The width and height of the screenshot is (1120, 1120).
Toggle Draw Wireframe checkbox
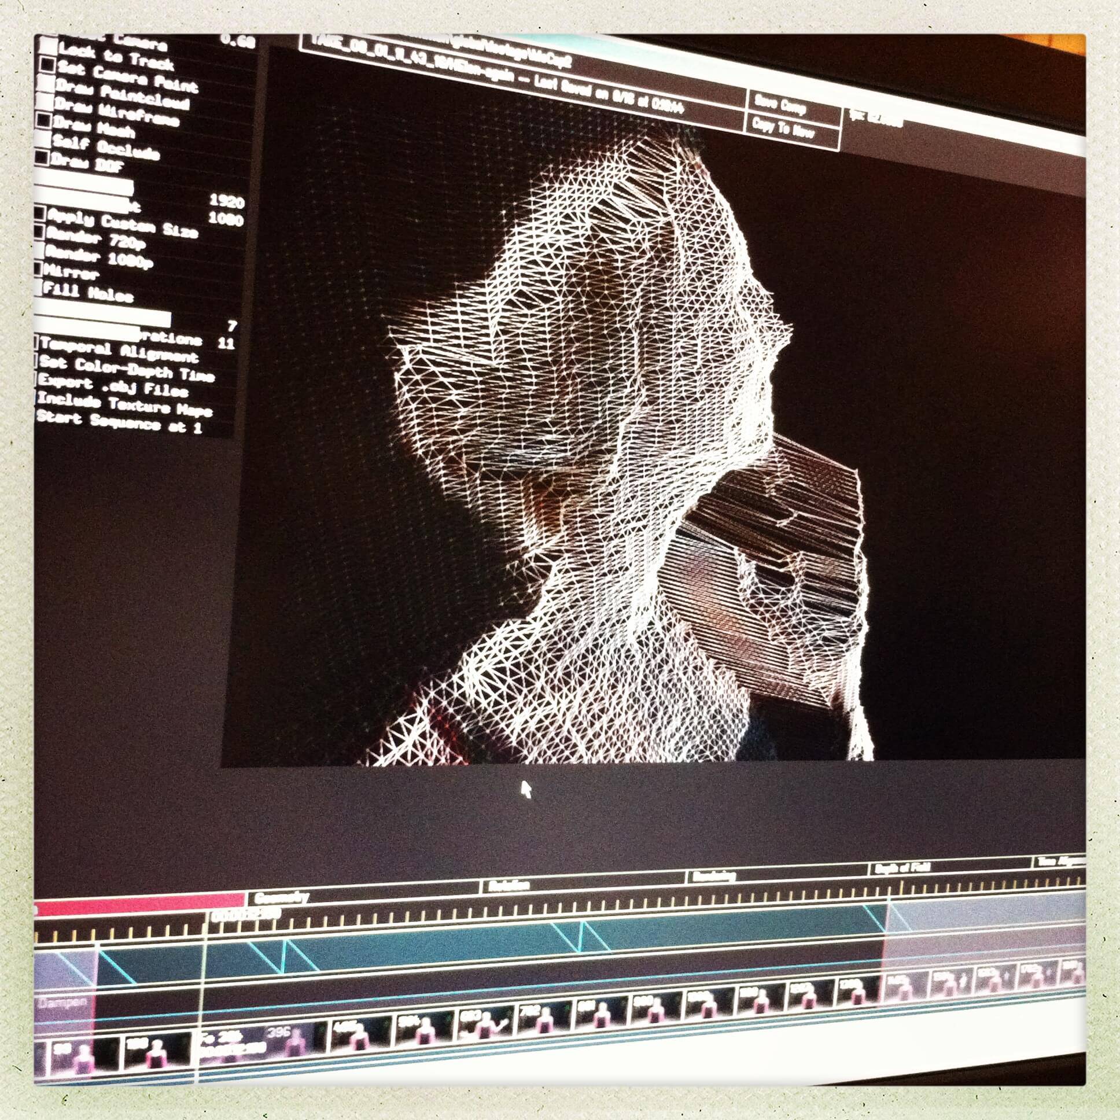(45, 102)
